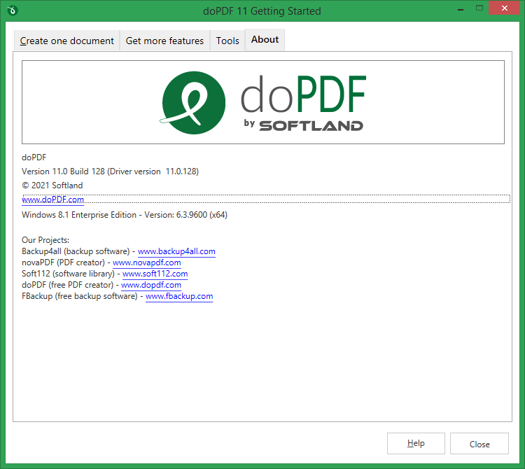Viewport: 525px width, 469px height.
Task: Switch to Create one document tab
Action: pyautogui.click(x=66, y=41)
